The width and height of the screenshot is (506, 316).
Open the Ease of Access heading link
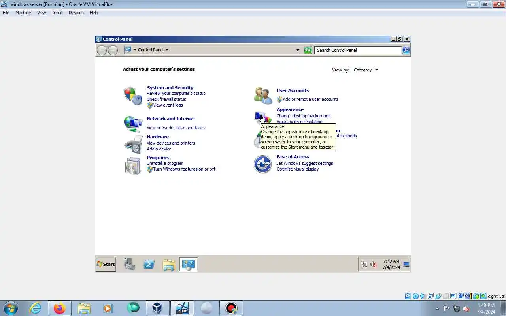(x=293, y=157)
